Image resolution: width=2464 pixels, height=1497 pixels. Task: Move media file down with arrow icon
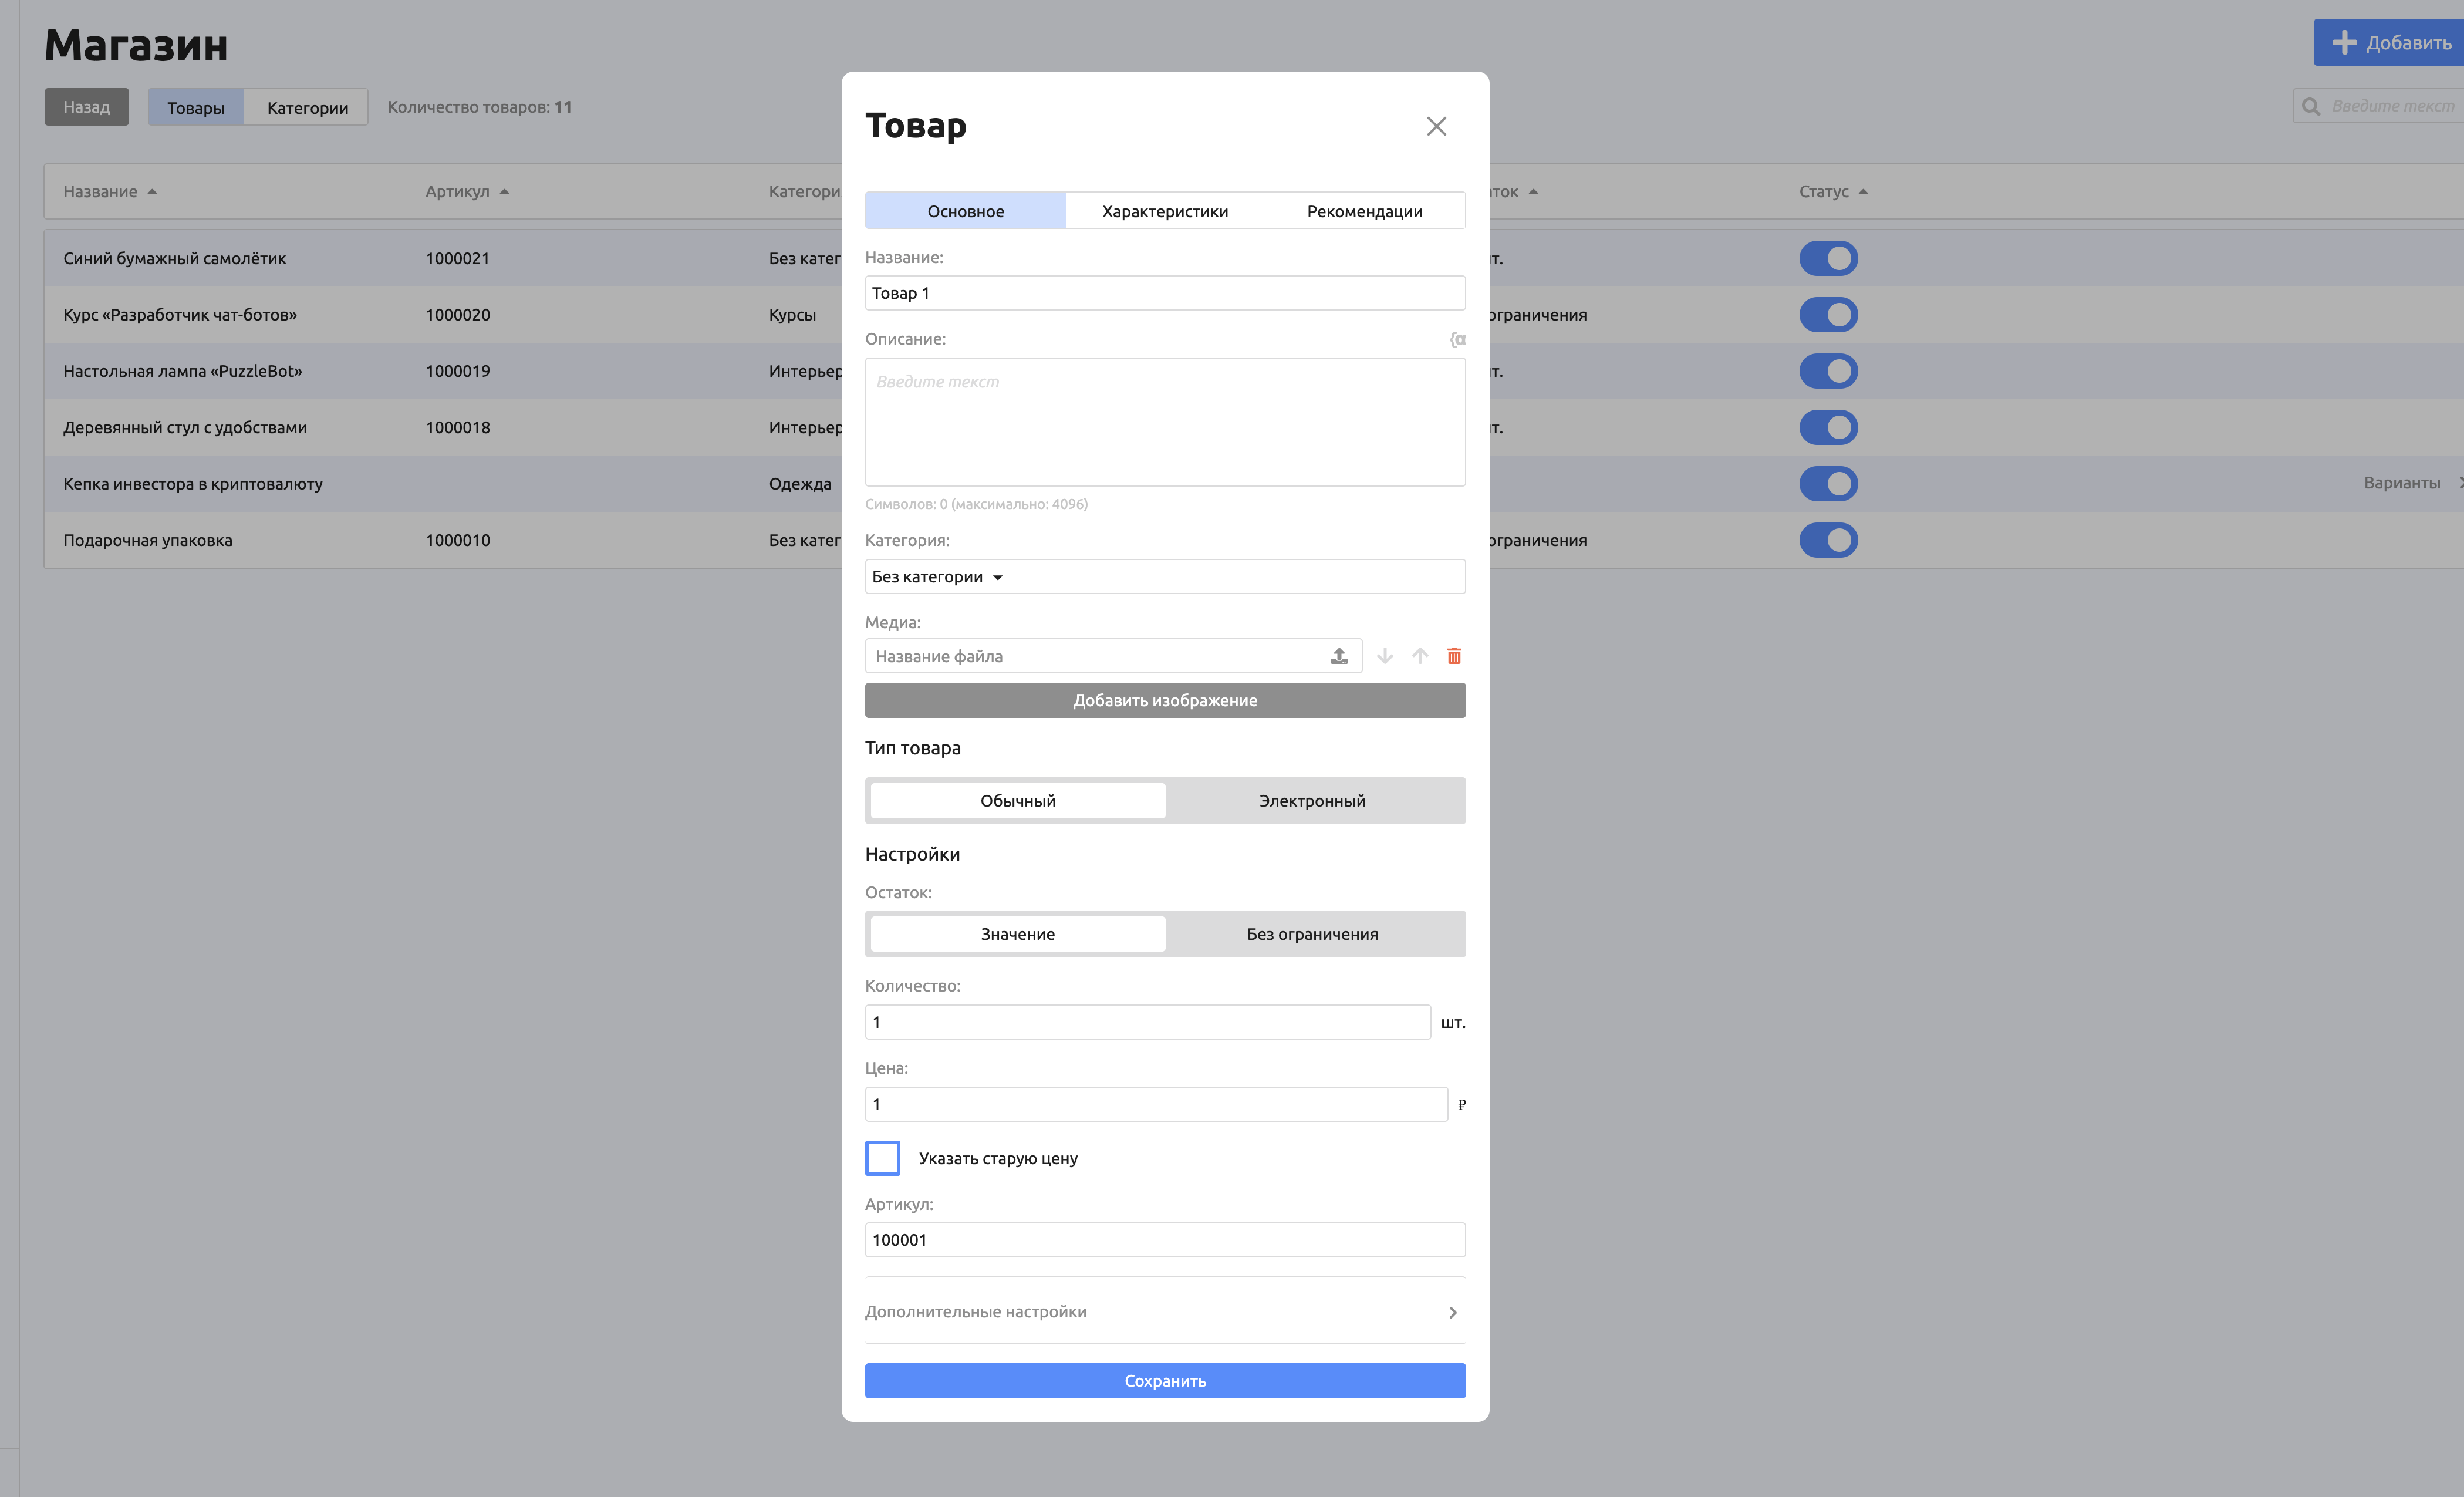coord(1385,656)
